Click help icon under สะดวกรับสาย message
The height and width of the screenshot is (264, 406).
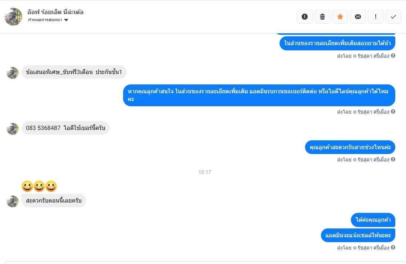tap(393, 160)
